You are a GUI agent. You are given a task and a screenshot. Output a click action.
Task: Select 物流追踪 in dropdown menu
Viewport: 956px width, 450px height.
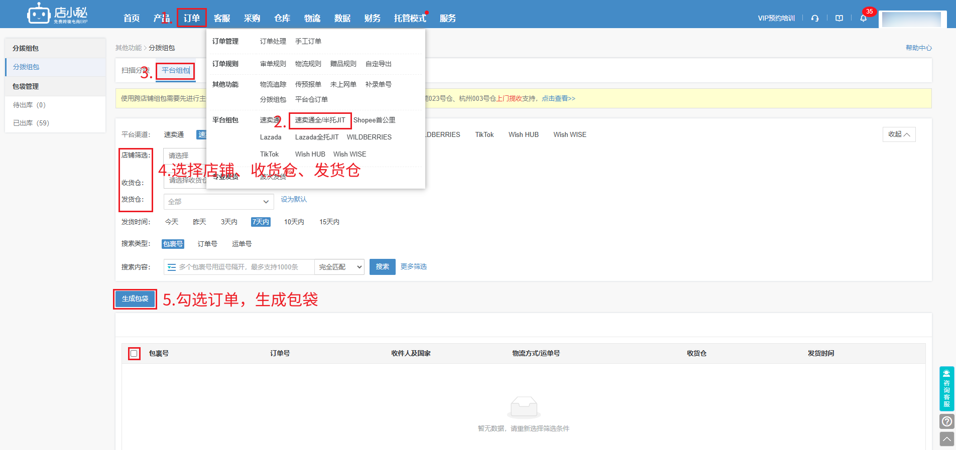point(273,84)
